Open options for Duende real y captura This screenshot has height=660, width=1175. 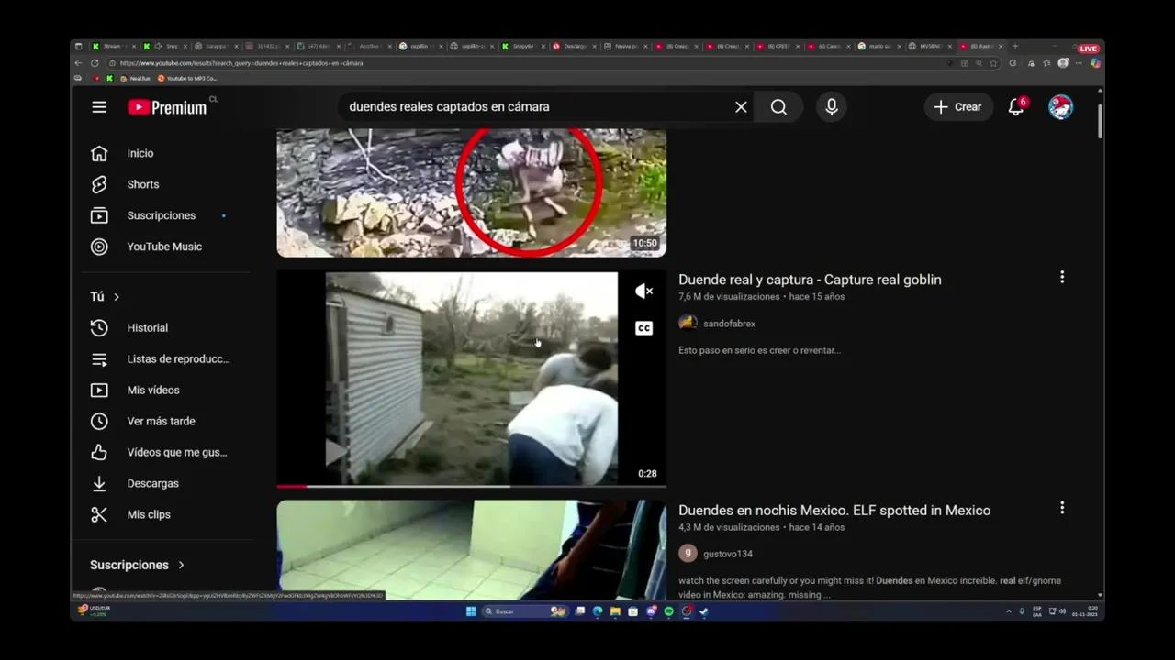(1062, 277)
